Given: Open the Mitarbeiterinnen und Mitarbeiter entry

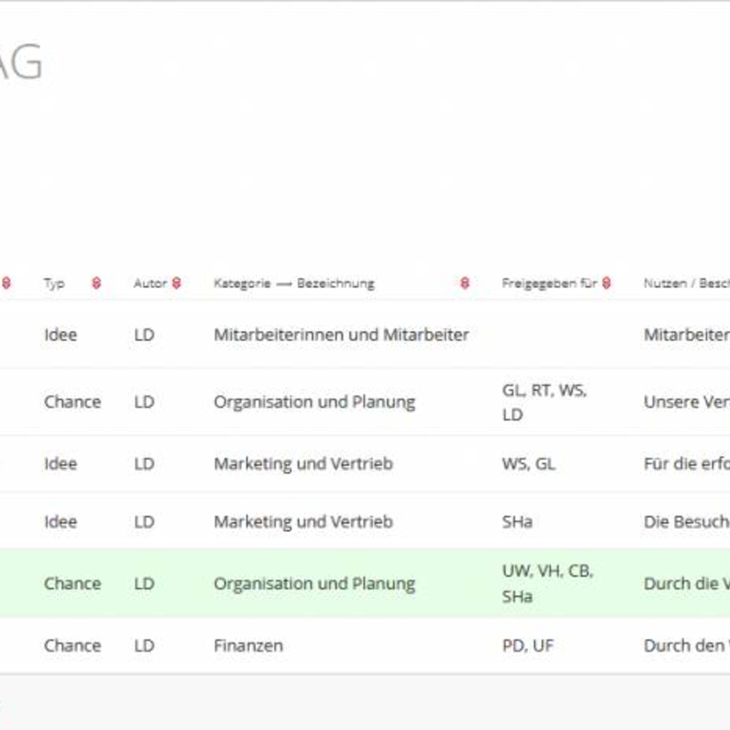Looking at the screenshot, I should [x=341, y=335].
